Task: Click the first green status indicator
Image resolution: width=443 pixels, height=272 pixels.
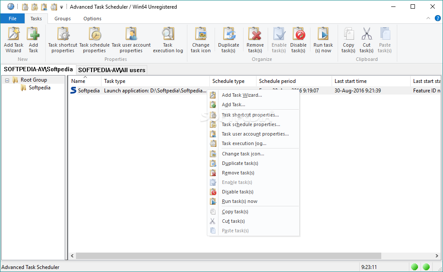Action: 415,267
